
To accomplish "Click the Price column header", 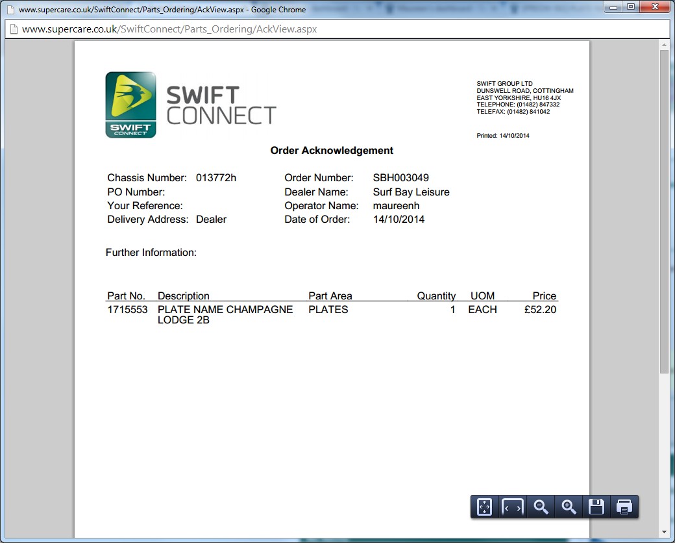I will 544,296.
